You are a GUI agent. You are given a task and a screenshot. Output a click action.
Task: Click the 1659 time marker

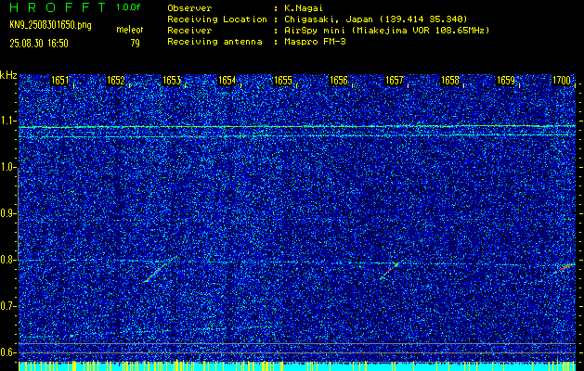point(506,81)
